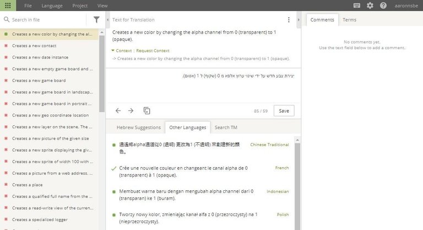Collapse the Context disclosure triangle

(113, 51)
